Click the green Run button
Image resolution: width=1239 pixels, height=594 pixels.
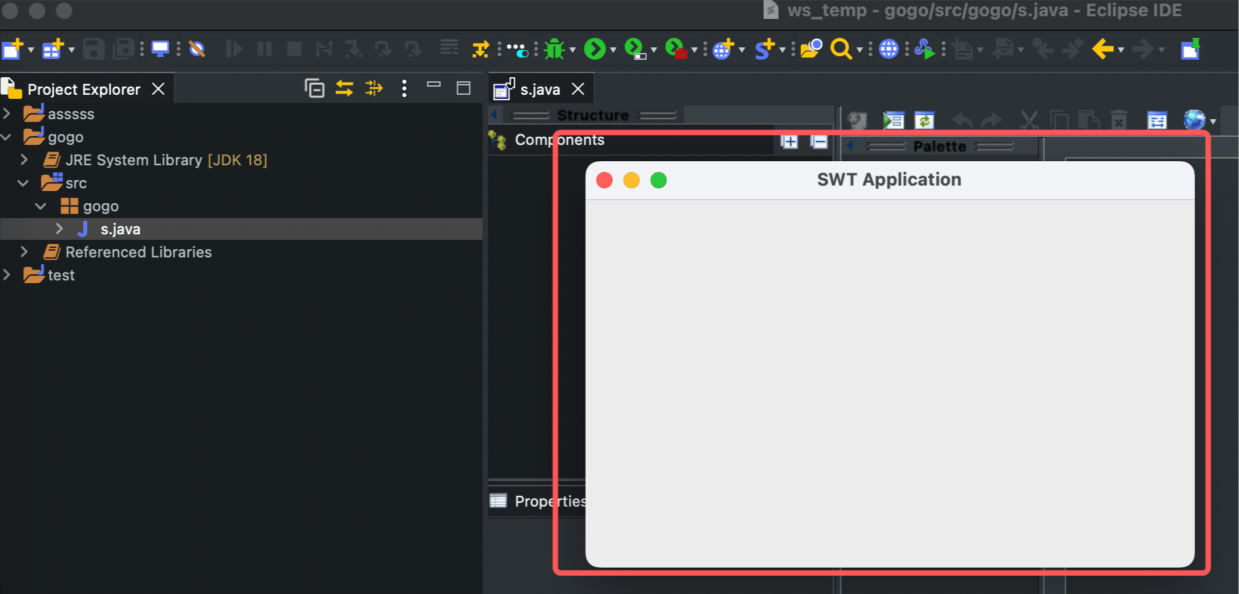point(594,49)
